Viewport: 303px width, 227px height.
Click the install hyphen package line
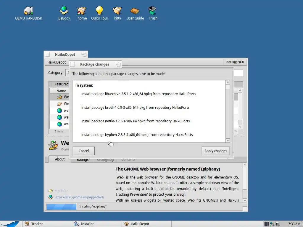tap(137, 135)
